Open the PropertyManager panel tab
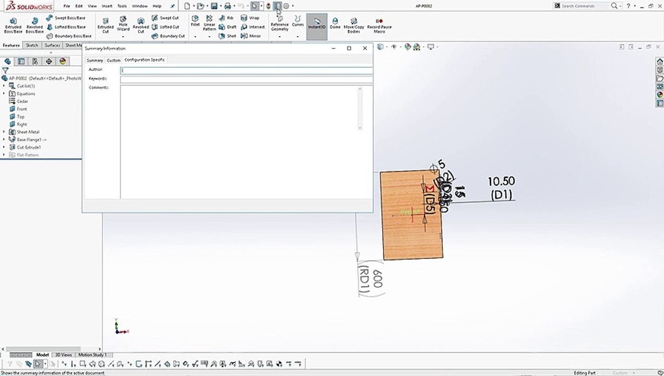The width and height of the screenshot is (664, 376). pos(21,61)
